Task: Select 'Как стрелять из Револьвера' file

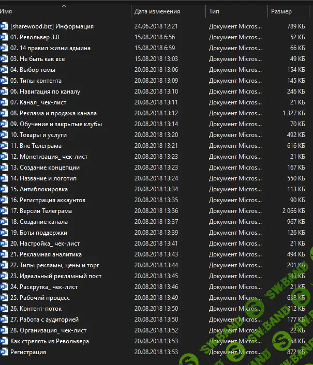Action: click(x=50, y=341)
